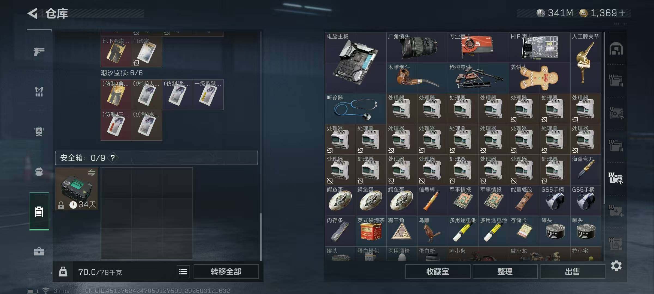Switch to the highlighted IV storage box tab
Viewport: 654px width, 294px height.
[x=616, y=178]
